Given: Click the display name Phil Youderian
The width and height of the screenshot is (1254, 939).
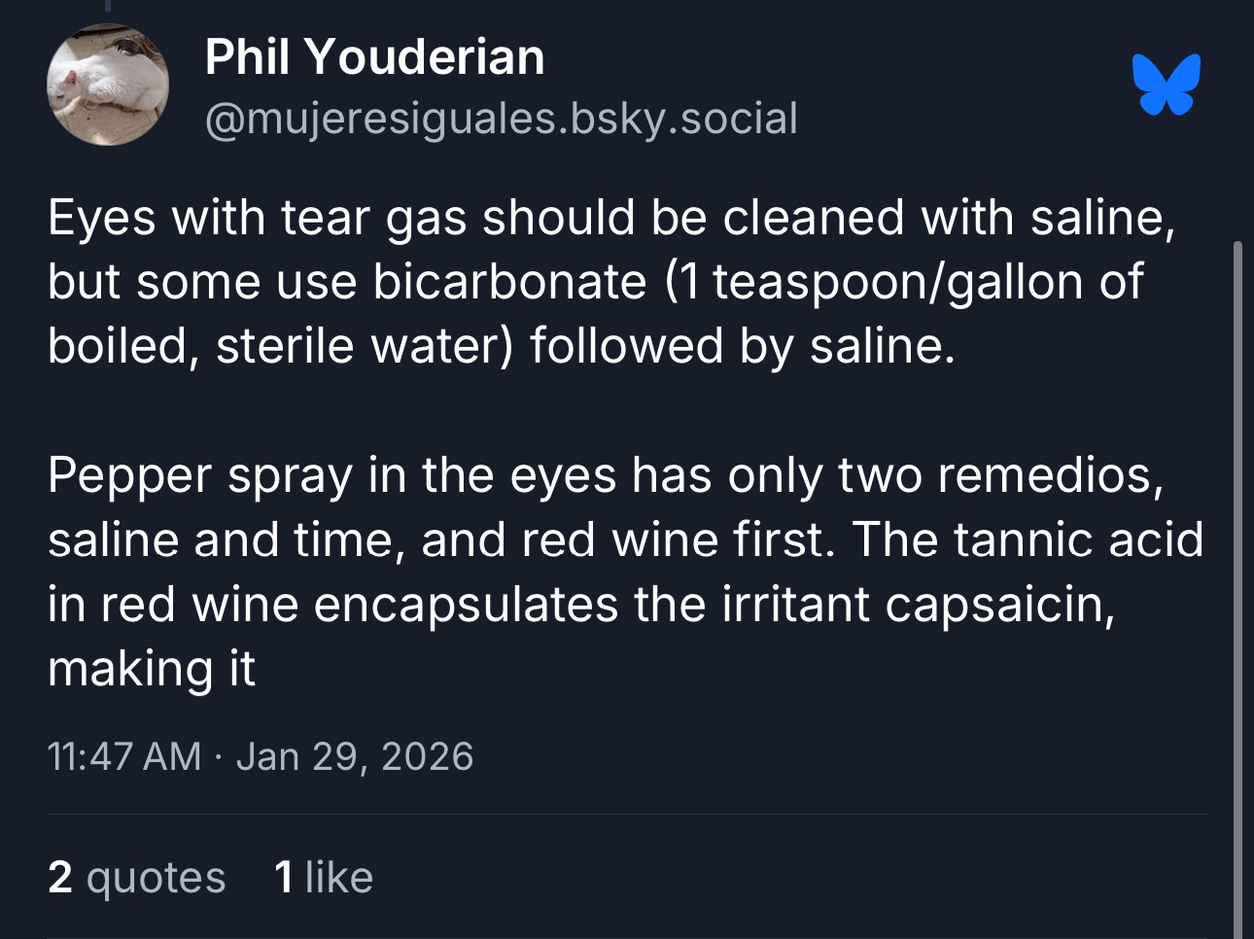Looking at the screenshot, I should click(374, 57).
